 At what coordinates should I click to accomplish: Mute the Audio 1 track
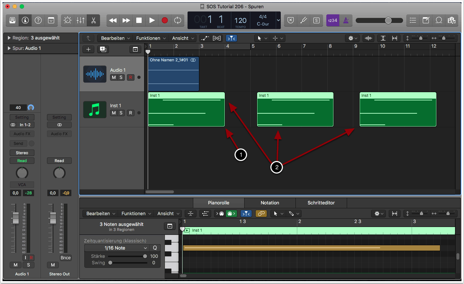click(114, 77)
